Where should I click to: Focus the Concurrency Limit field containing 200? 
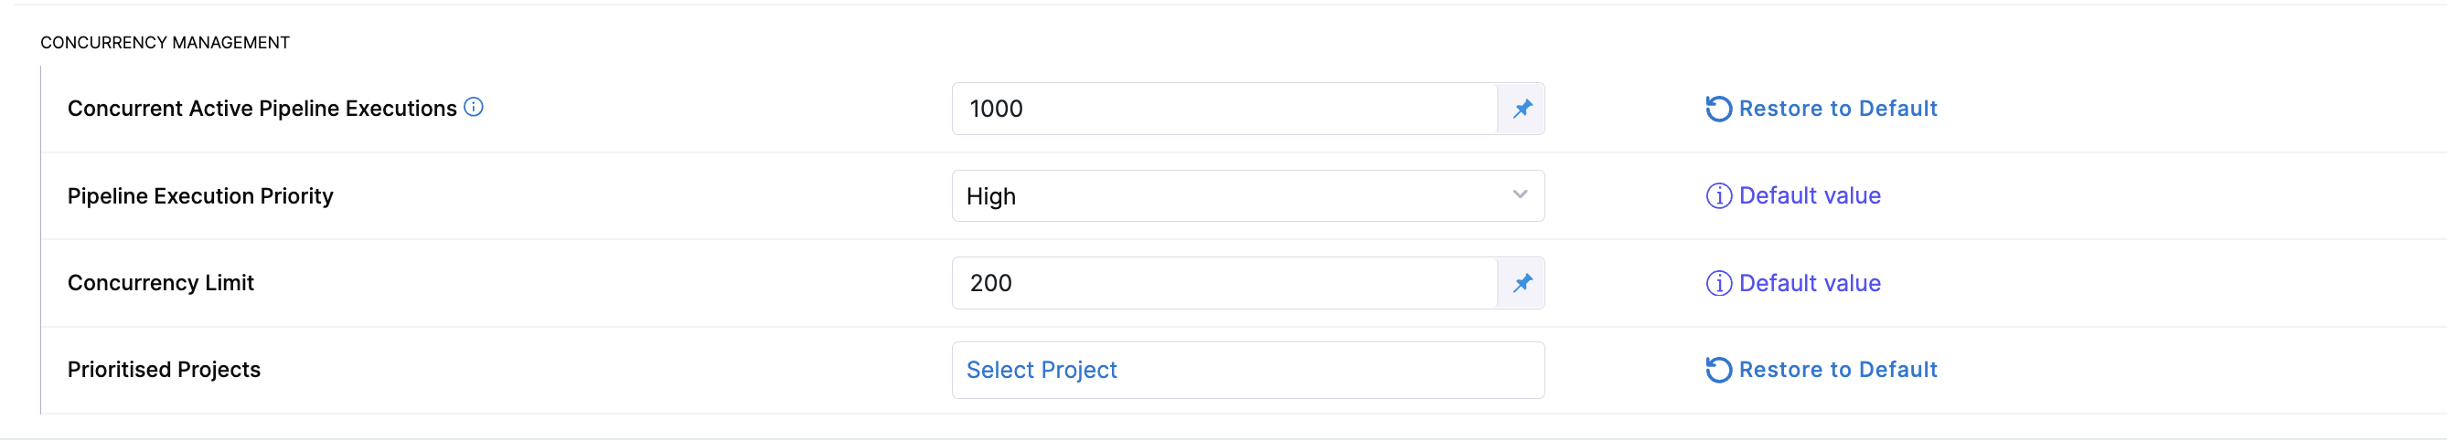pyautogui.click(x=1223, y=284)
